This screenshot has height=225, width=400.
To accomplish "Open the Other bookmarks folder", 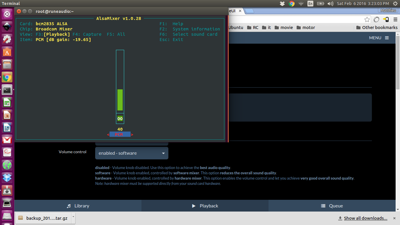I will (377, 28).
